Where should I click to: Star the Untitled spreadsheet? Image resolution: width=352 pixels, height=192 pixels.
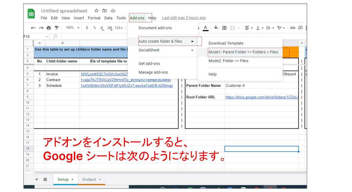pyautogui.click(x=96, y=10)
